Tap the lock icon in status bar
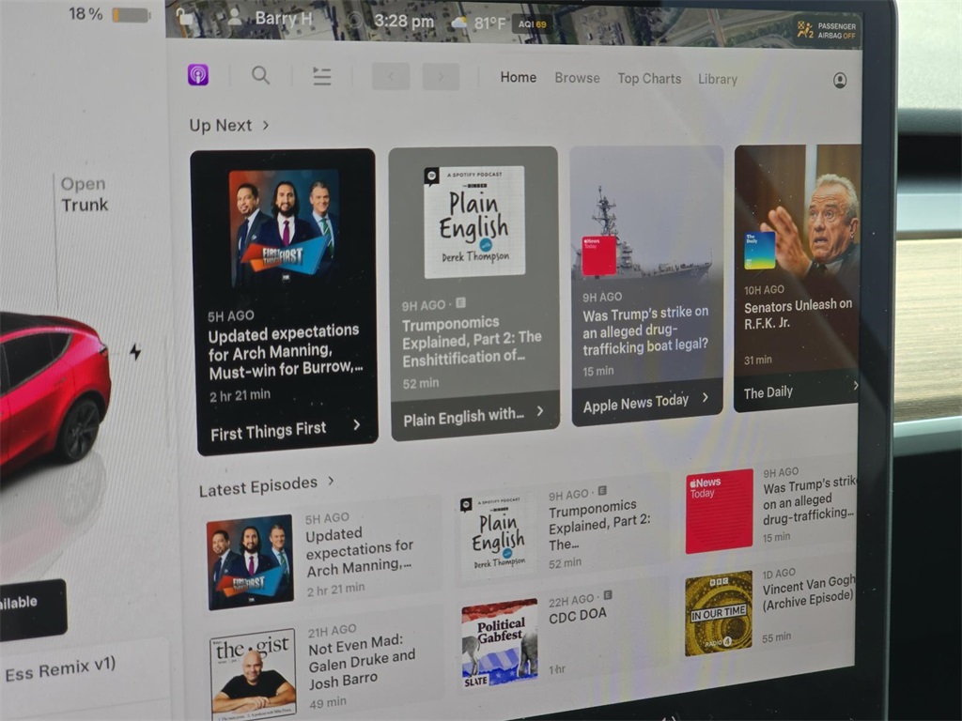The image size is (962, 721). (x=184, y=16)
